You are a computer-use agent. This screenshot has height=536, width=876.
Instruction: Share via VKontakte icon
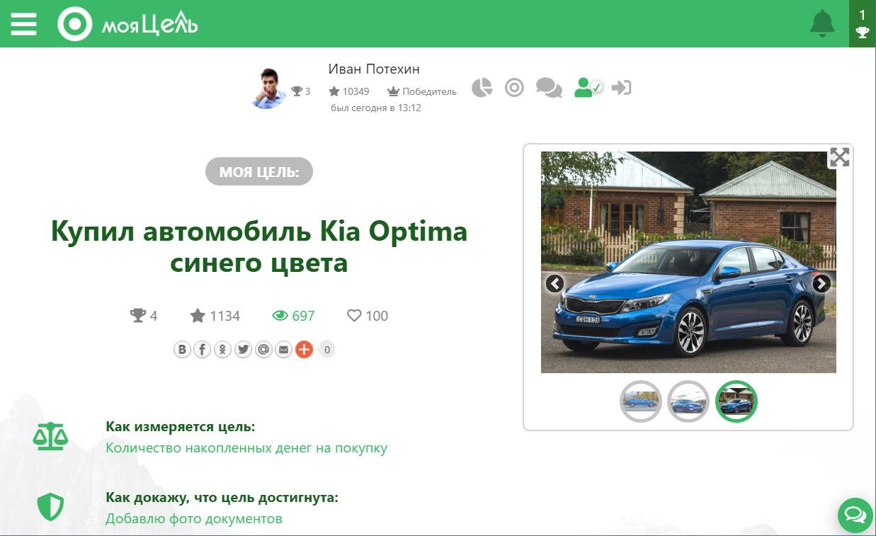tap(182, 349)
